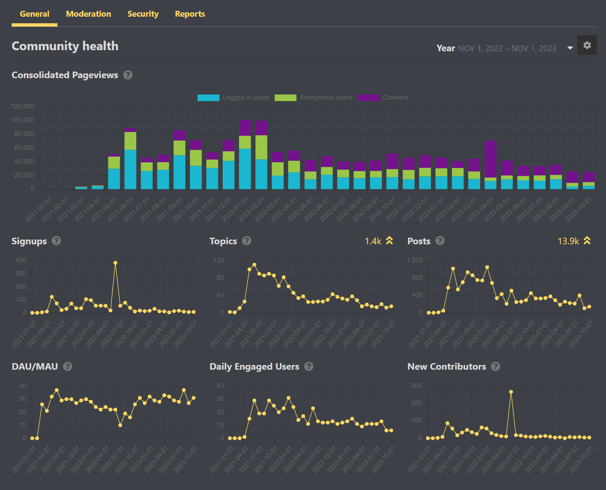Viewport: 606px width, 490px height.
Task: Toggle Anonymous users legend series
Action: point(326,97)
